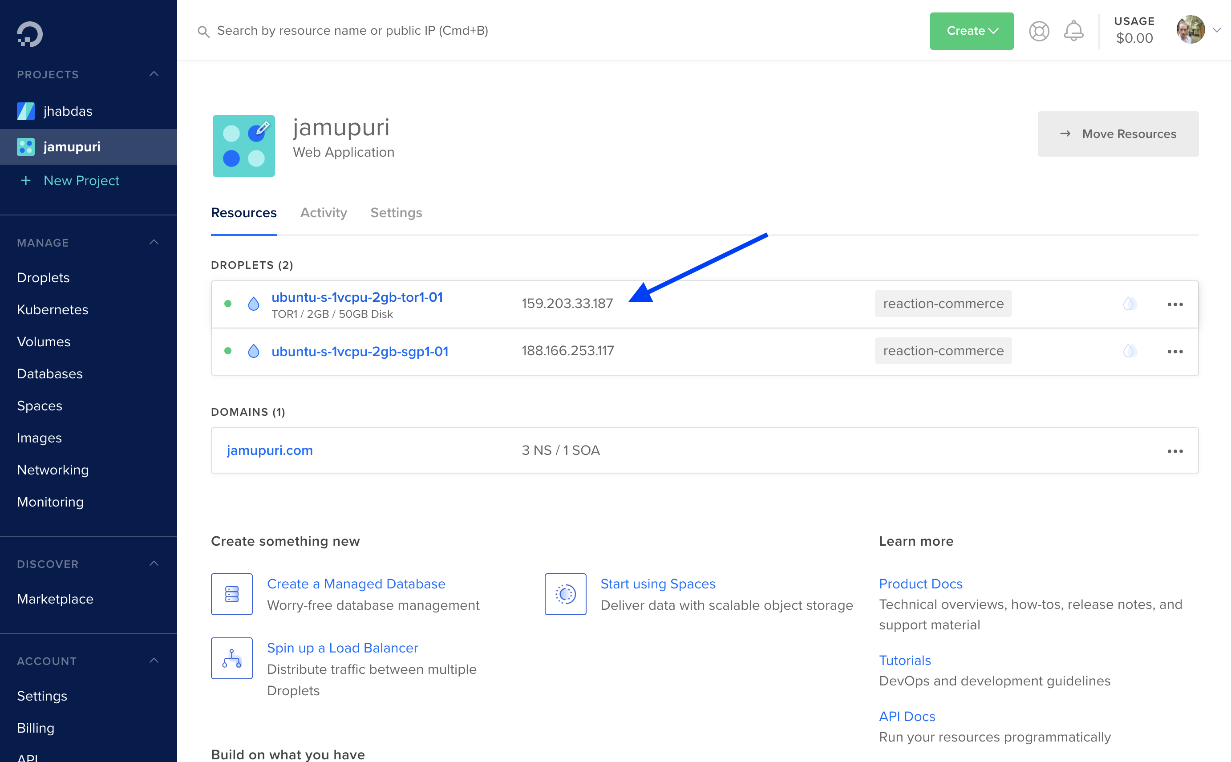The image size is (1231, 762).
Task: Open more options for sgp1-01 droplet
Action: 1174,352
